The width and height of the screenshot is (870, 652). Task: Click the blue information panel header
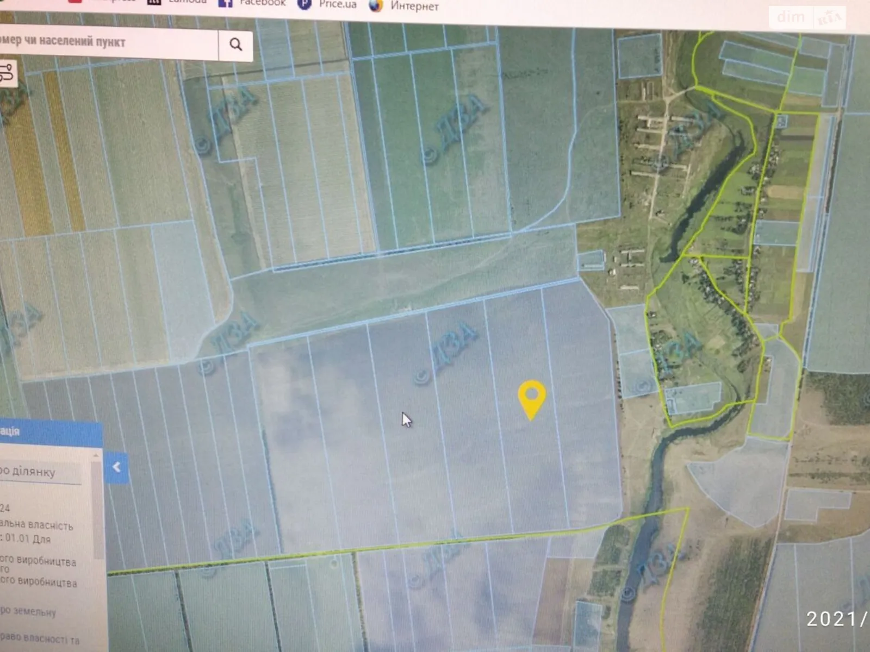pos(49,432)
